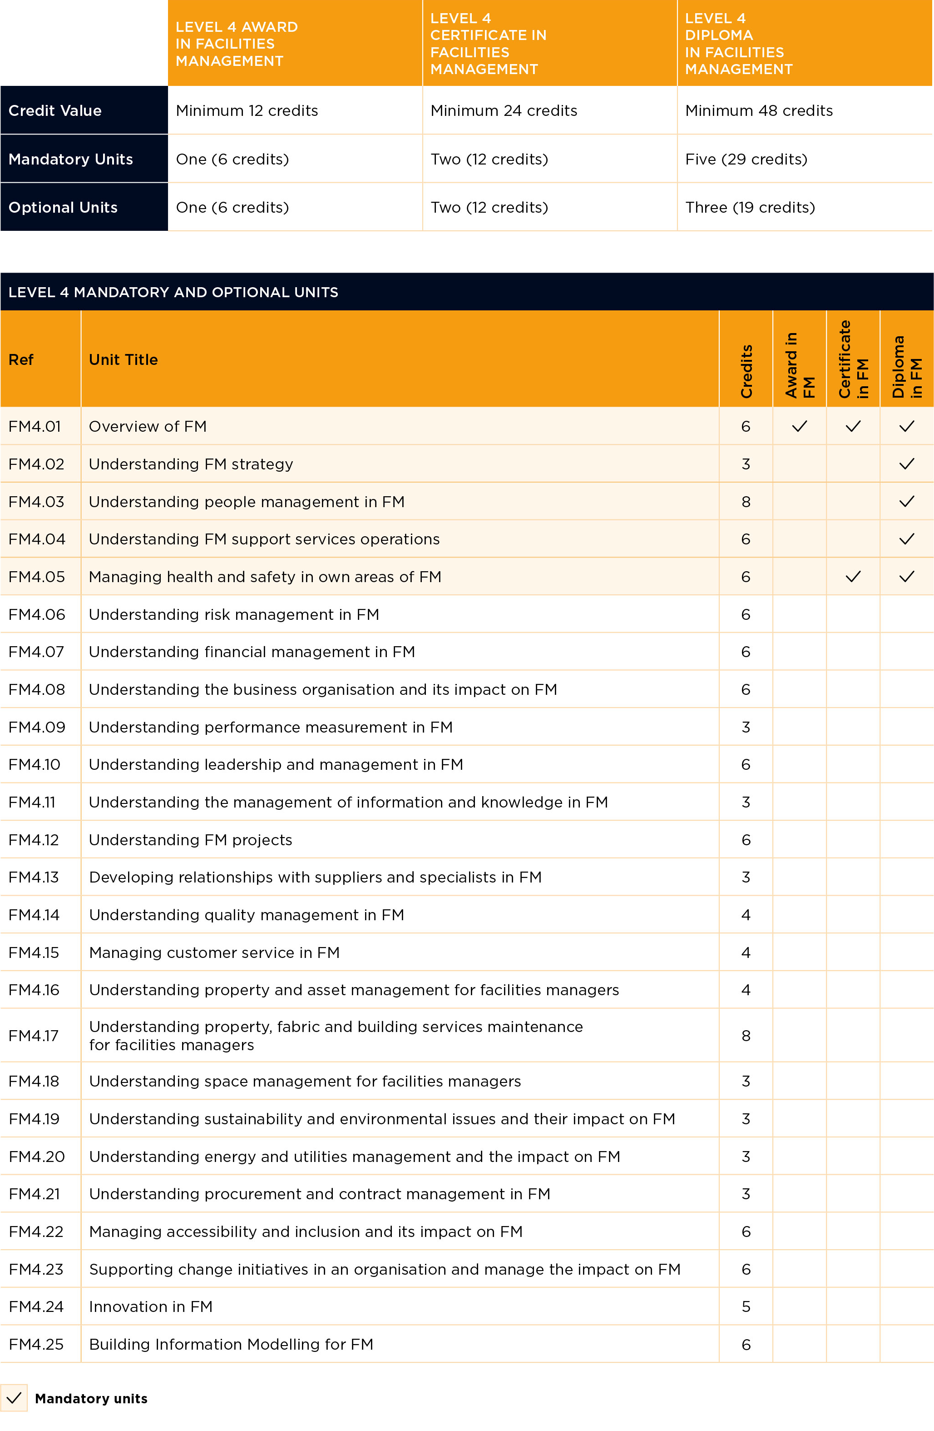Select 'Understanding FM projects' unit title
The height and width of the screenshot is (1431, 934).
tap(190, 840)
